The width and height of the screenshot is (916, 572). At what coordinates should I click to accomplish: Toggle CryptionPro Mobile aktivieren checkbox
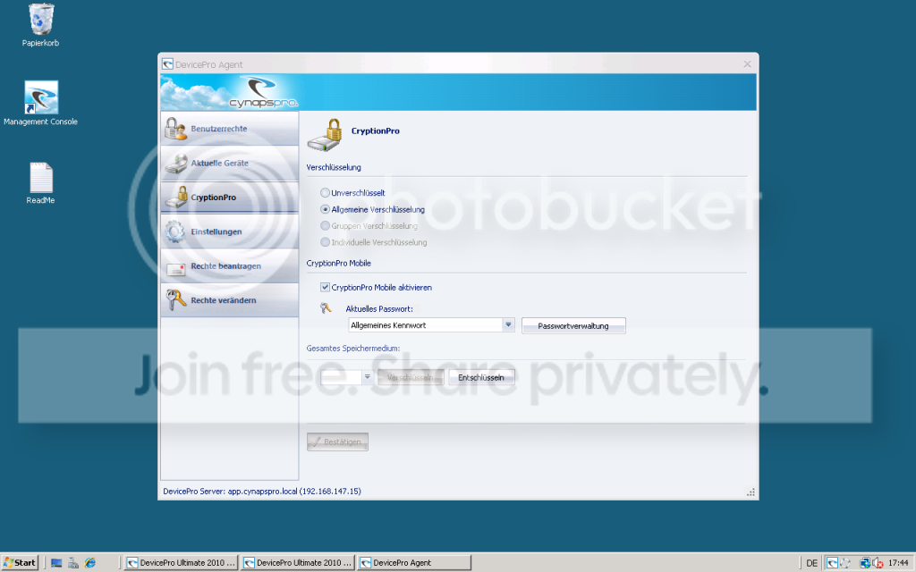325,287
